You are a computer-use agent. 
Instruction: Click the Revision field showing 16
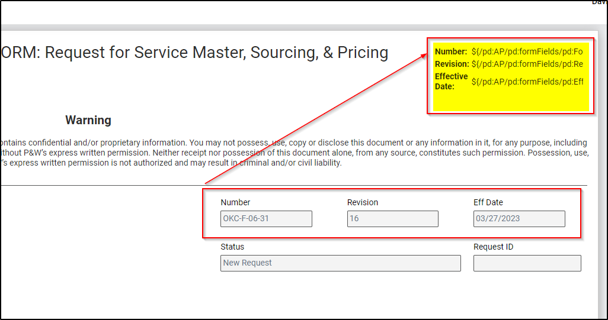pyautogui.click(x=392, y=219)
